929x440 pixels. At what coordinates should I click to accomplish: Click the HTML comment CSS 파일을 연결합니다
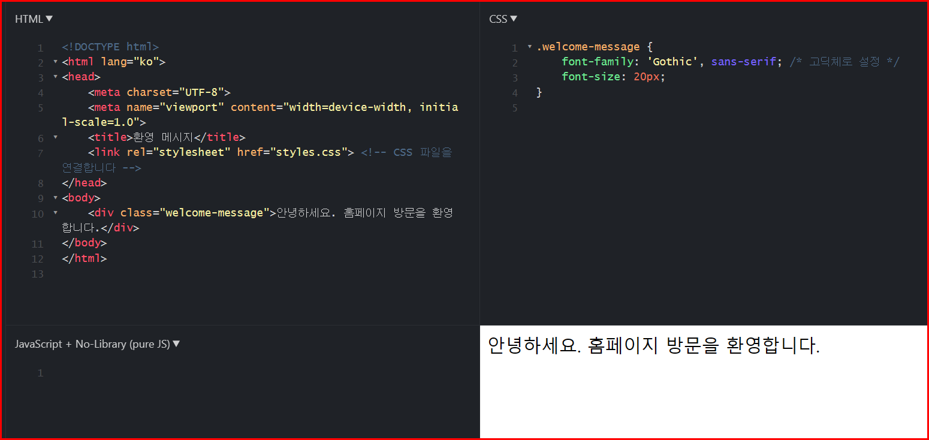[x=257, y=160]
